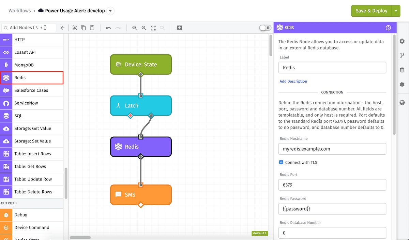Click the Add Nodes search field
Viewport: 409px width, 240px height.
(29, 28)
